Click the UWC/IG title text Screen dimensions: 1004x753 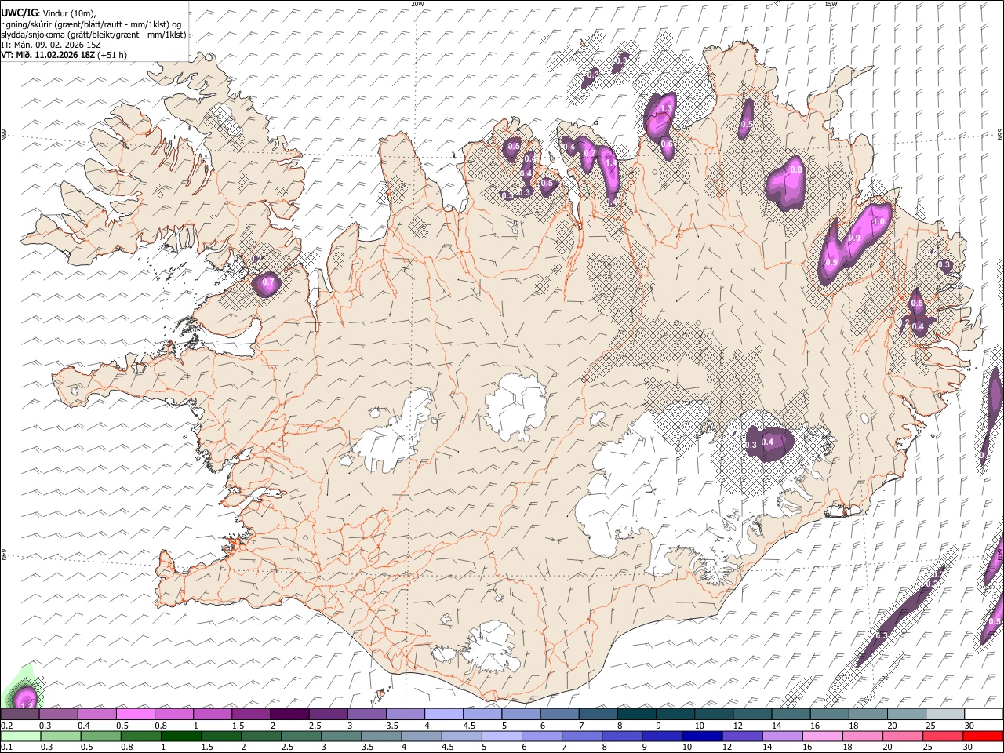[x=18, y=13]
